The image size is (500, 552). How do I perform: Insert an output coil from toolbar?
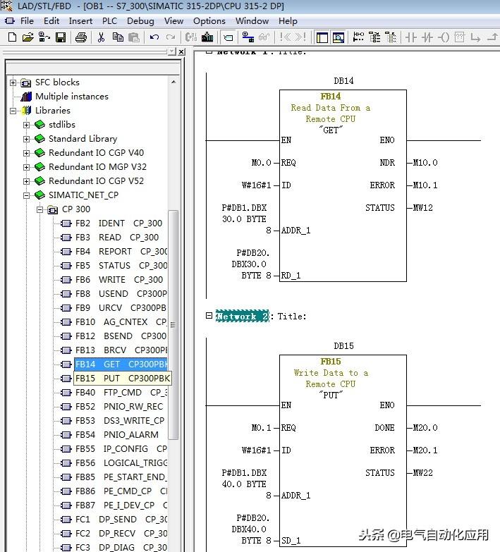(x=445, y=37)
